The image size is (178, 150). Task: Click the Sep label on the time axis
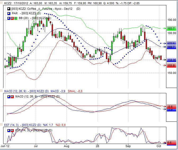[x=128, y=146]
